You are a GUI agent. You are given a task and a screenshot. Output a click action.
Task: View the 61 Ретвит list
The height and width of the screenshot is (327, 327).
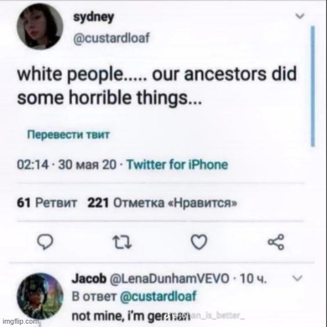click(47, 203)
